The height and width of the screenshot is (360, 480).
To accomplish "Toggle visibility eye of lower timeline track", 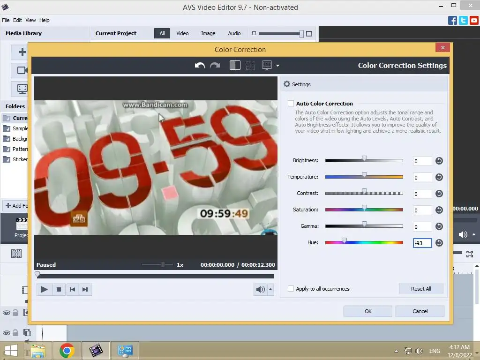I will pos(7,333).
